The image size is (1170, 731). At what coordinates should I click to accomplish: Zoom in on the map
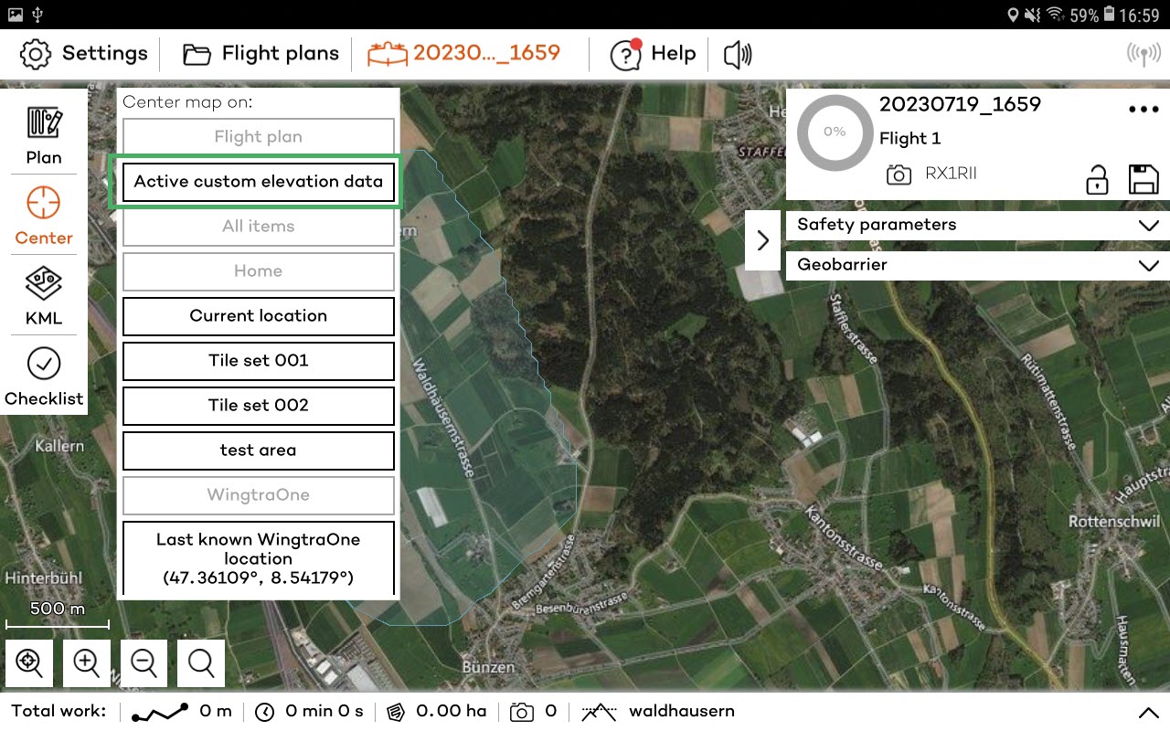coord(86,663)
